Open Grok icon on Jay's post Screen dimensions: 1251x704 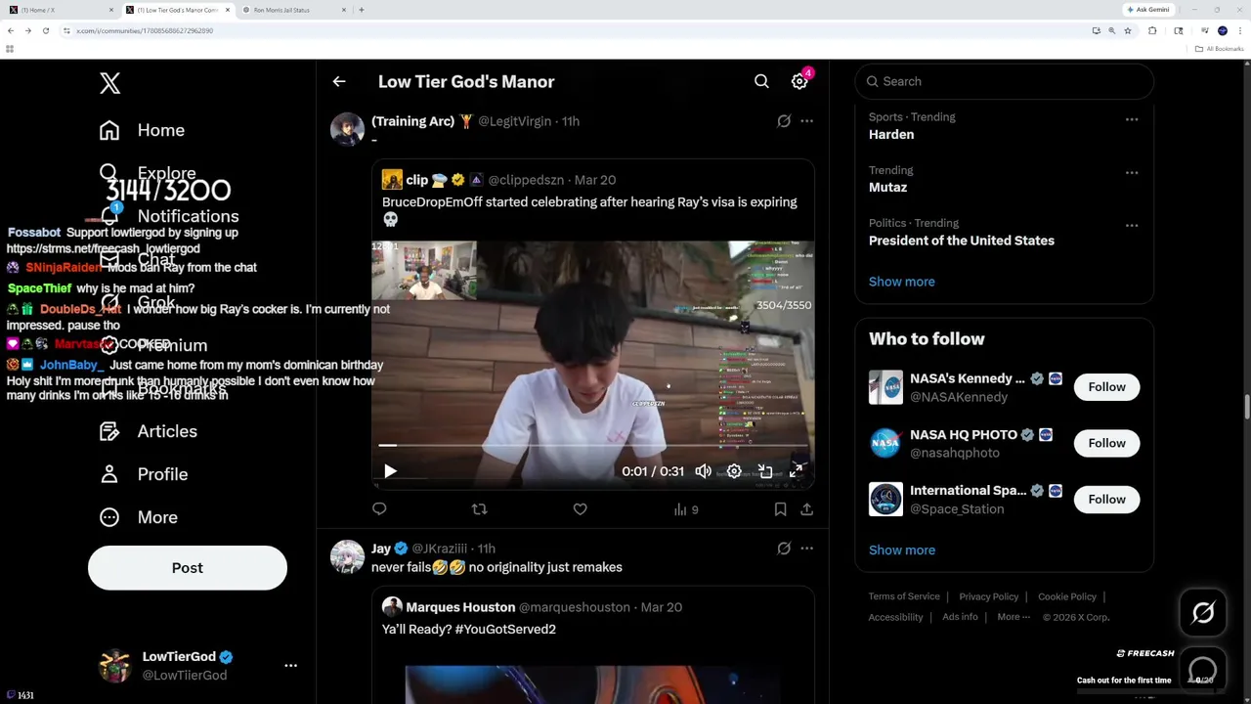click(x=784, y=549)
